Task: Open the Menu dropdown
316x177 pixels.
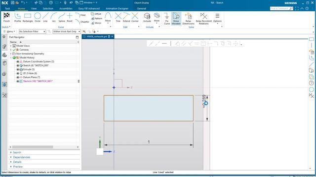Action: coord(9,31)
